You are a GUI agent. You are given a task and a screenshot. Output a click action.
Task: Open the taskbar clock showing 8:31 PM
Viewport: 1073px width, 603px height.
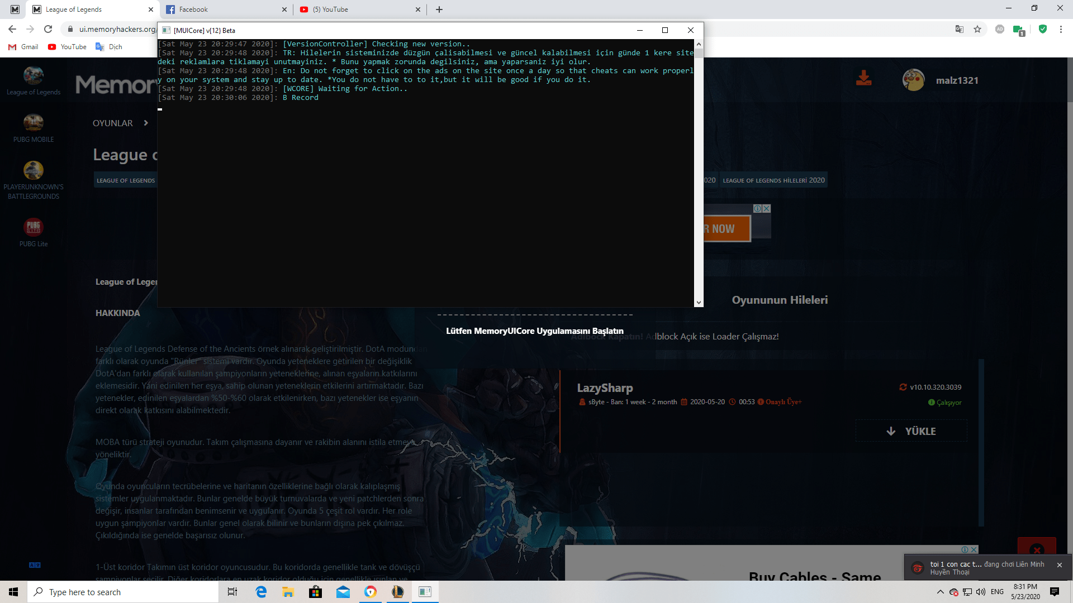[1025, 592]
